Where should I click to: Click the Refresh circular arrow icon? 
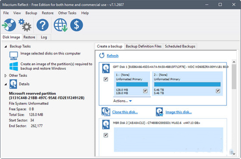(x=102, y=56)
